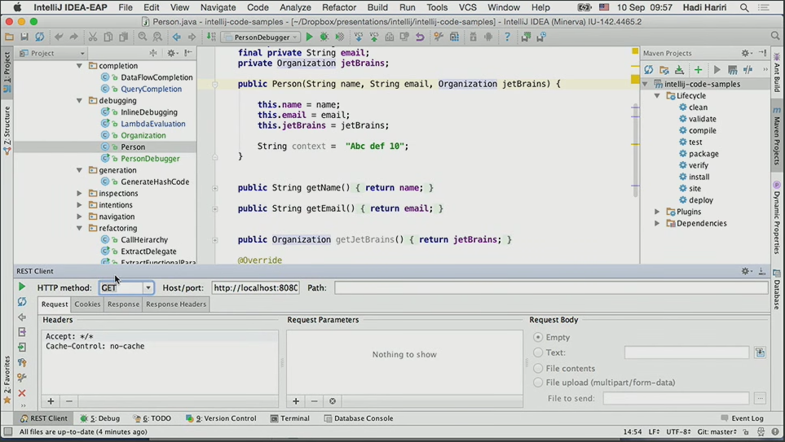Open the Maven Projects settings gear
The height and width of the screenshot is (442, 785).
(x=745, y=53)
